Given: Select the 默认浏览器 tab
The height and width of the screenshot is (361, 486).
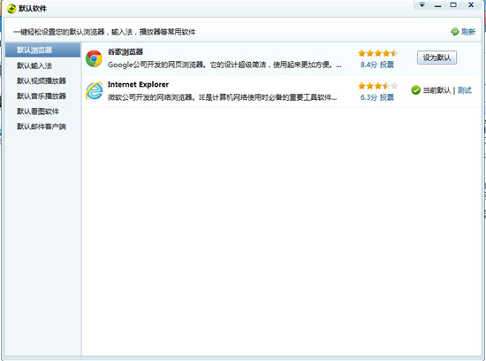Looking at the screenshot, I should pyautogui.click(x=42, y=50).
